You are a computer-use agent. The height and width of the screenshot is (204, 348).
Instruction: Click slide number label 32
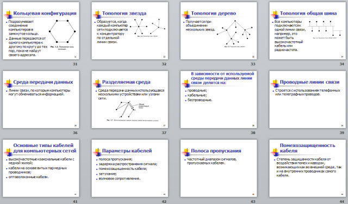[x=164, y=64]
